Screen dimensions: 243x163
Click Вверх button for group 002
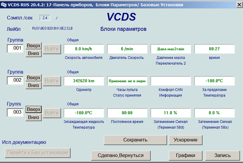click(x=34, y=78)
